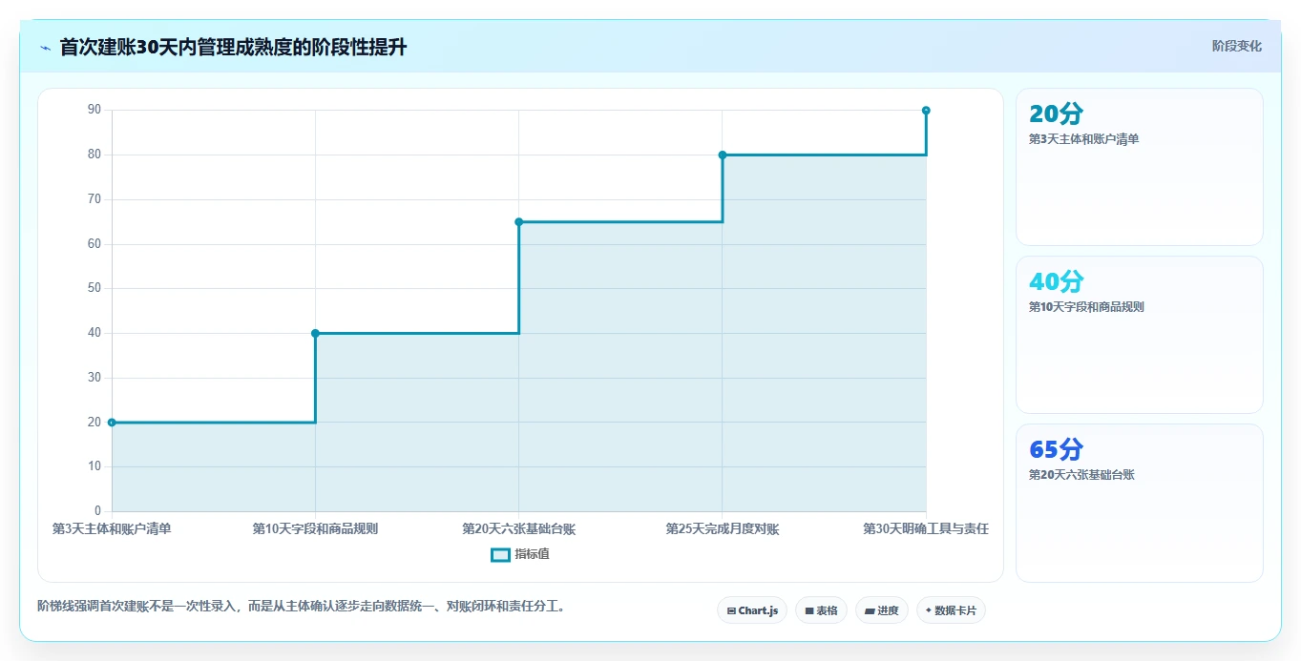Screen dimensions: 1301x661
Task: Click the 指标值 legend label
Action: 532,554
